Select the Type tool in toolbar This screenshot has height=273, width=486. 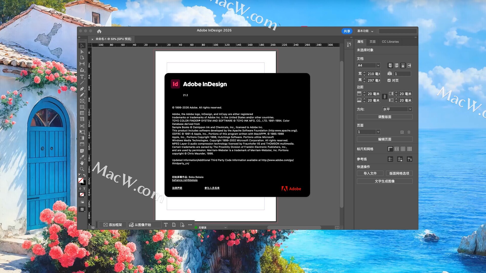pos(82,77)
